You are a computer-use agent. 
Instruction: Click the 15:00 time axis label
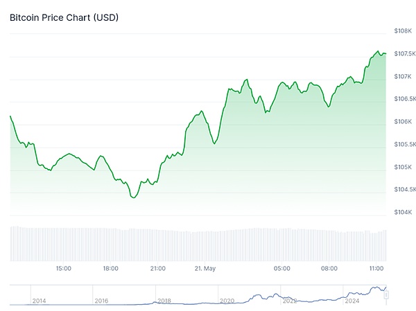63,268
